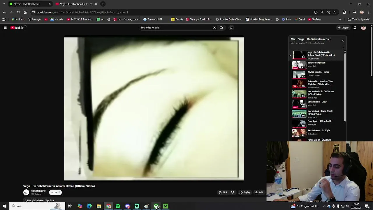Play Bengü - Saygımdan from the mix
The height and width of the screenshot is (210, 373).
pyautogui.click(x=318, y=65)
